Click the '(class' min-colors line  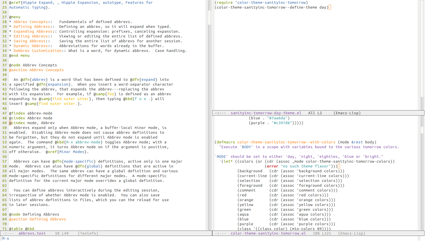(x=284, y=229)
